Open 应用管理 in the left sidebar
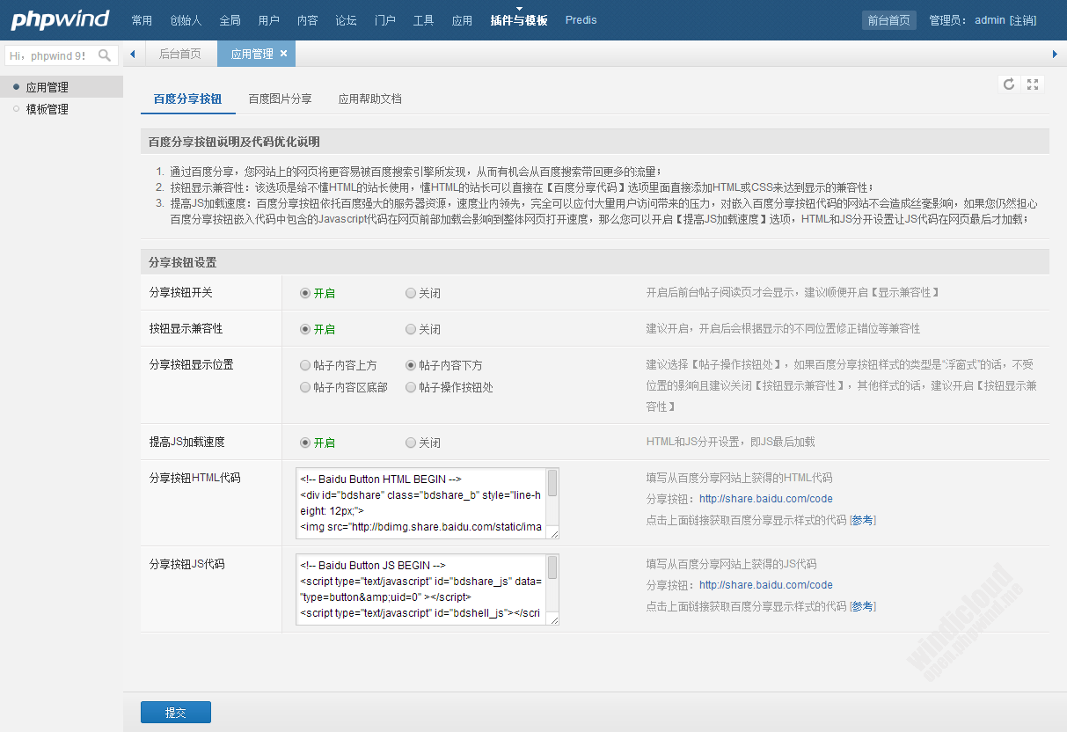 click(62, 87)
